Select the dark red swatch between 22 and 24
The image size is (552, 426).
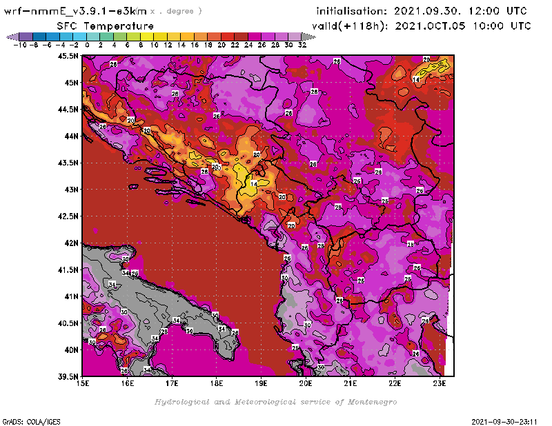[241, 37]
